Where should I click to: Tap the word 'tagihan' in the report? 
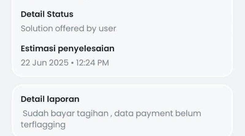coord(93,114)
